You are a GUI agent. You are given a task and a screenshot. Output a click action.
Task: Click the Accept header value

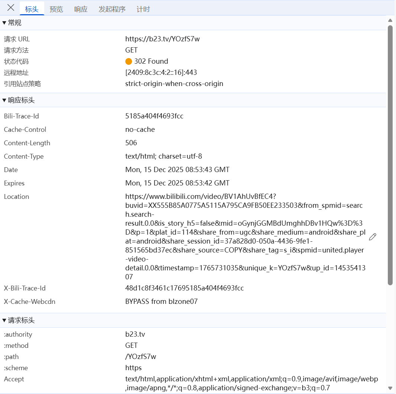pyautogui.click(x=251, y=383)
